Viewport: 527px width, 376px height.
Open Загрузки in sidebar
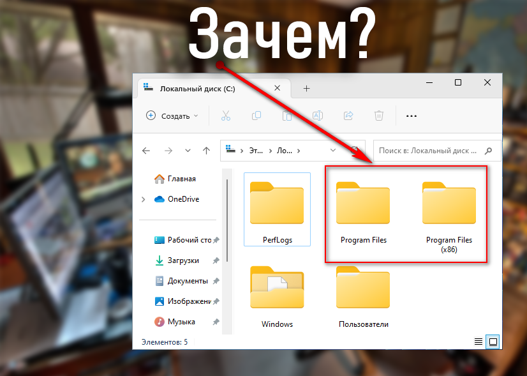177,260
